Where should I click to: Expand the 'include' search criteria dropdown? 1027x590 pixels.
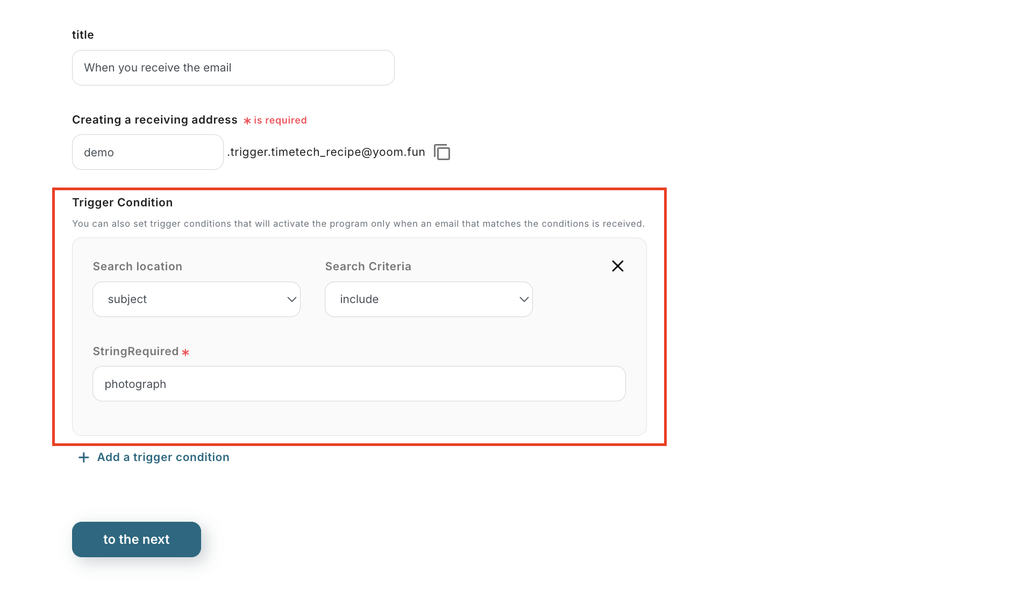click(428, 299)
